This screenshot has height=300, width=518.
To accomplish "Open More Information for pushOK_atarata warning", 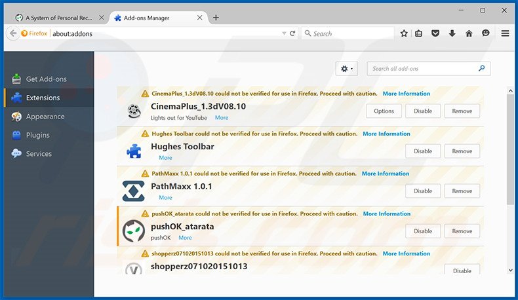I will click(387, 214).
